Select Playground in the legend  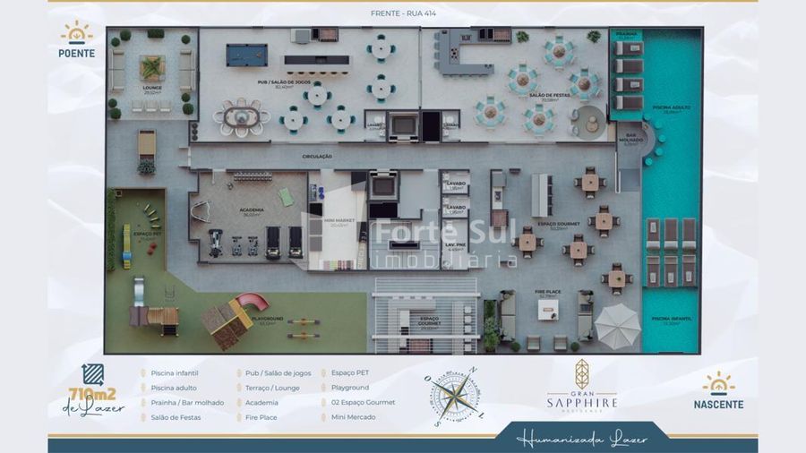pyautogui.click(x=350, y=388)
